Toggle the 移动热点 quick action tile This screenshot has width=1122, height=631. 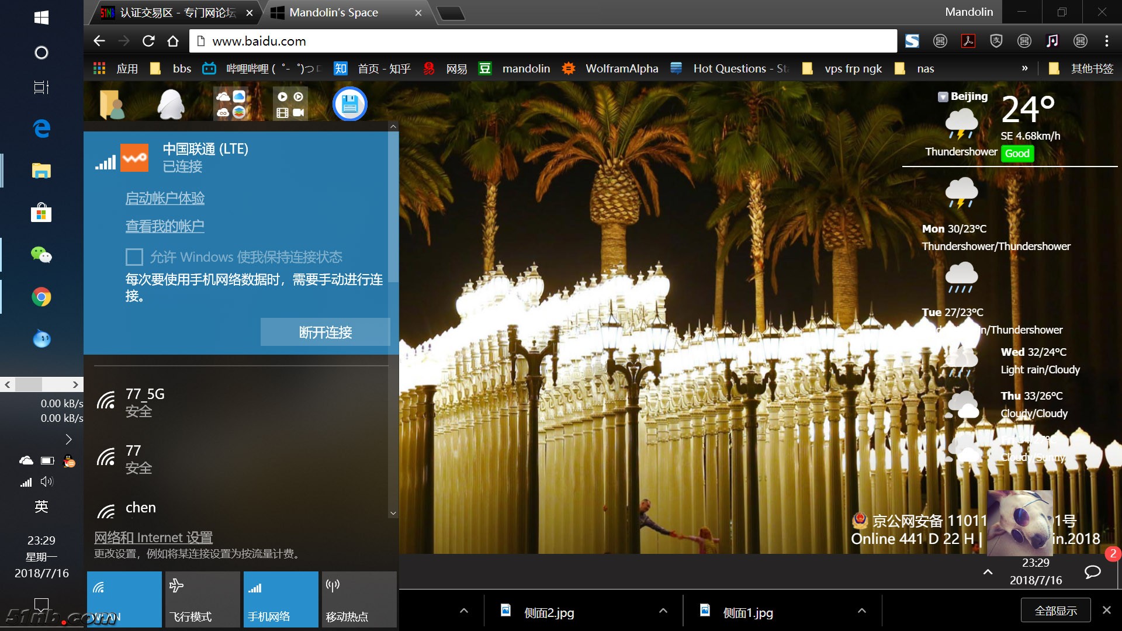point(359,599)
